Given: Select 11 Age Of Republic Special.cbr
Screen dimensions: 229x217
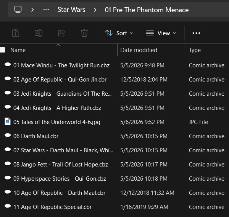Looking at the screenshot, I should (x=53, y=207).
